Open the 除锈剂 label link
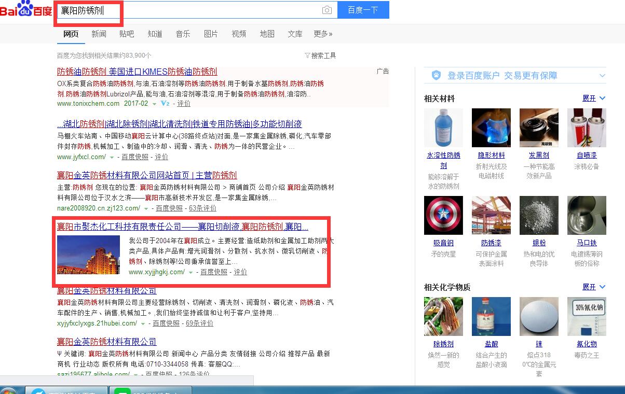Viewport: 625px width, 394px height. click(443, 344)
